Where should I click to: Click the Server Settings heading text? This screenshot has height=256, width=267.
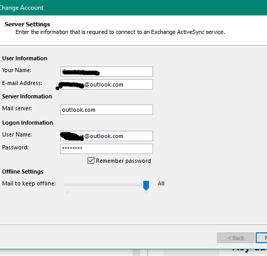point(27,24)
